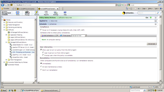Click in the Search Desktop field

tap(136, 90)
